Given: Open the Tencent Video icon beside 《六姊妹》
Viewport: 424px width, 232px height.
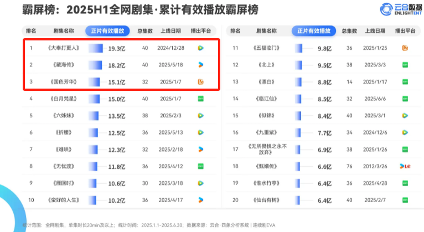Looking at the screenshot, I should click(x=200, y=116).
